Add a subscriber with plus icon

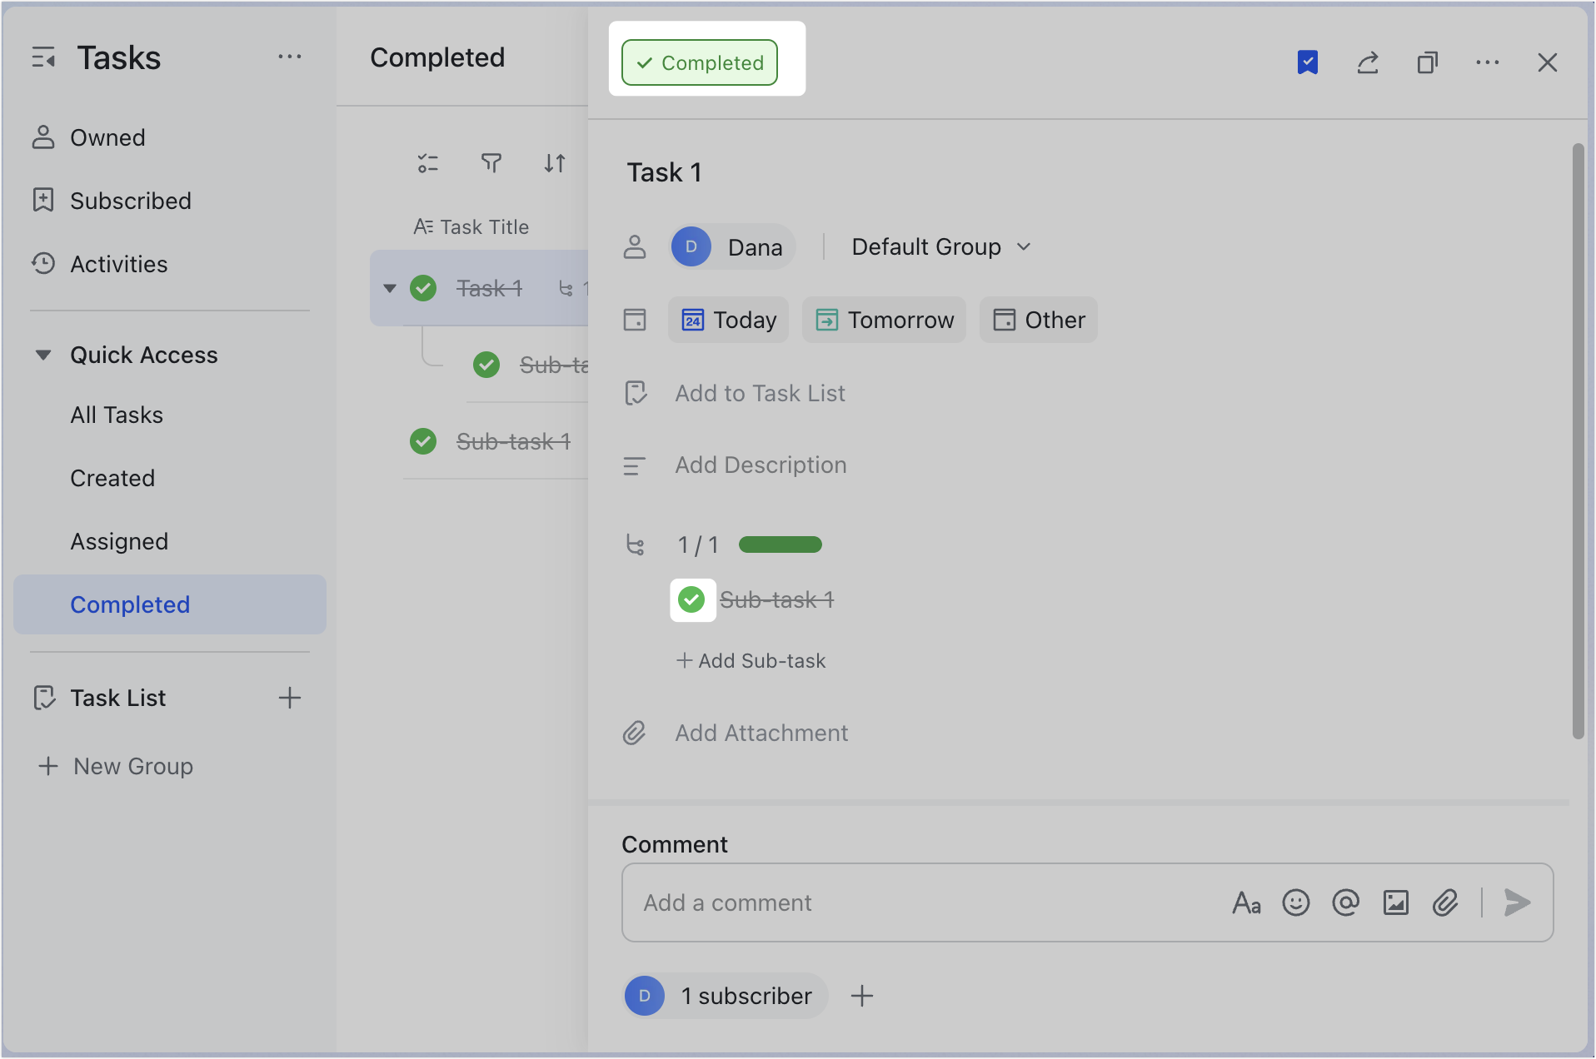point(862,996)
